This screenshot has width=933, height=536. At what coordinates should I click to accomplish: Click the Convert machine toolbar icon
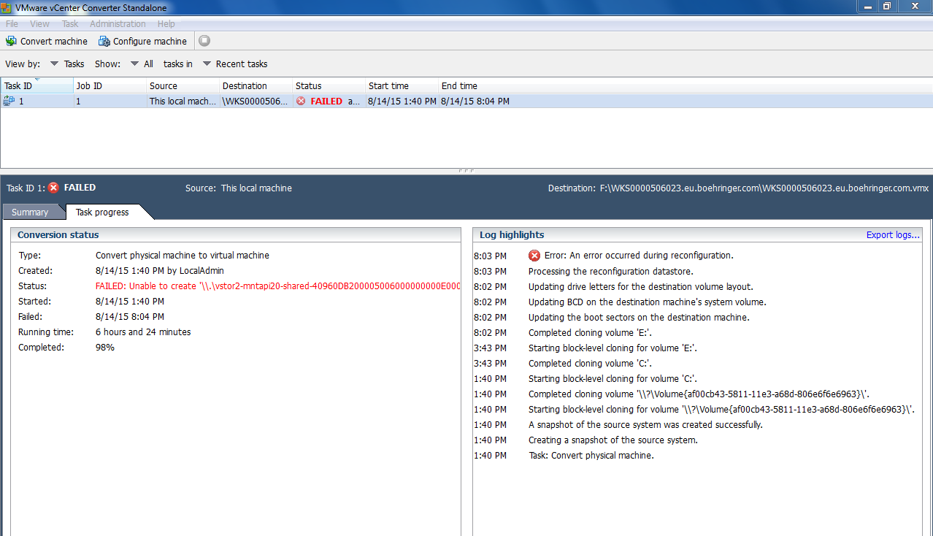pyautogui.click(x=11, y=41)
